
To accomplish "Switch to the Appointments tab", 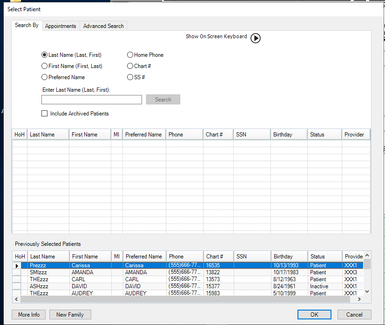I will pos(61,26).
